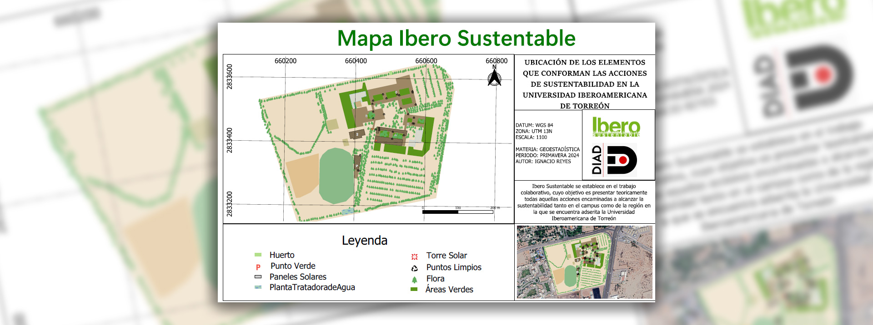Pick the light green Huerto legend swatch
Screen dimensions: 873x325
click(258, 255)
